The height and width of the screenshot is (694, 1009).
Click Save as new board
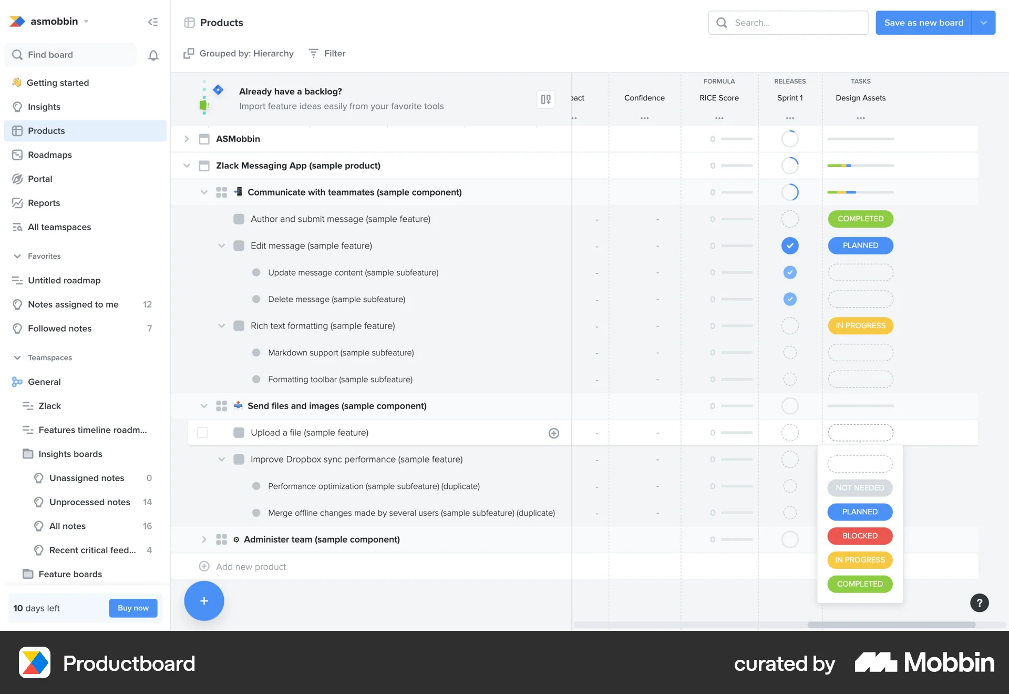923,23
